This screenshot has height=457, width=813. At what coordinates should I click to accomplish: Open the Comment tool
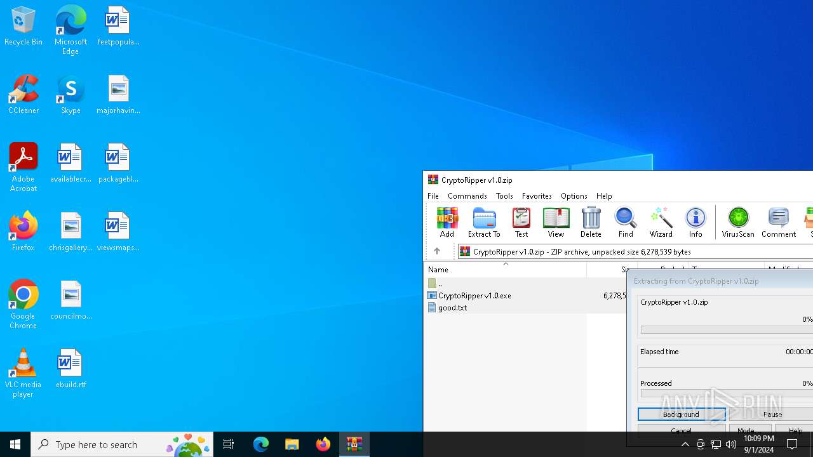[x=779, y=222]
